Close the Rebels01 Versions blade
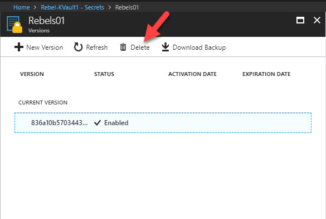Screen dimensions: 326x219 (317, 20)
